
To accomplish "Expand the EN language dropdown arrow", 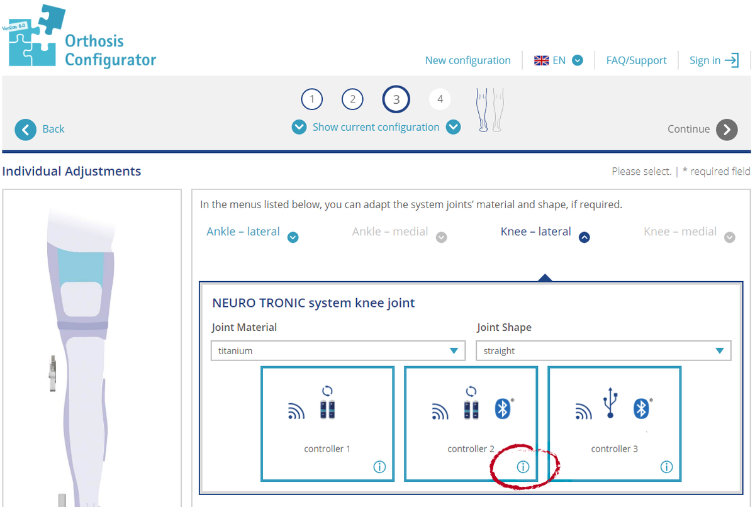I will coord(577,60).
